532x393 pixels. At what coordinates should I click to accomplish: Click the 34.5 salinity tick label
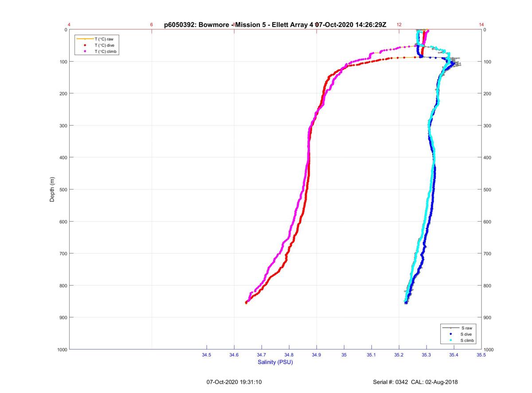(207, 355)
